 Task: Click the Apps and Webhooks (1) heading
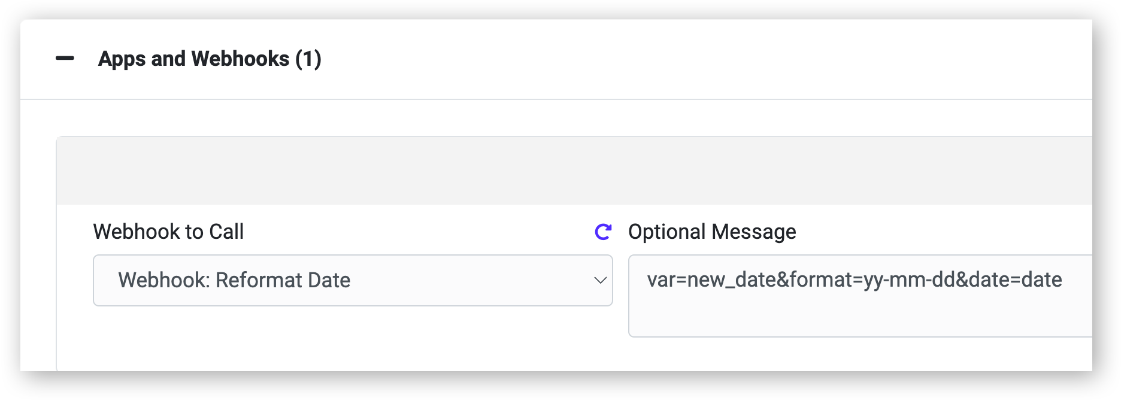click(210, 59)
